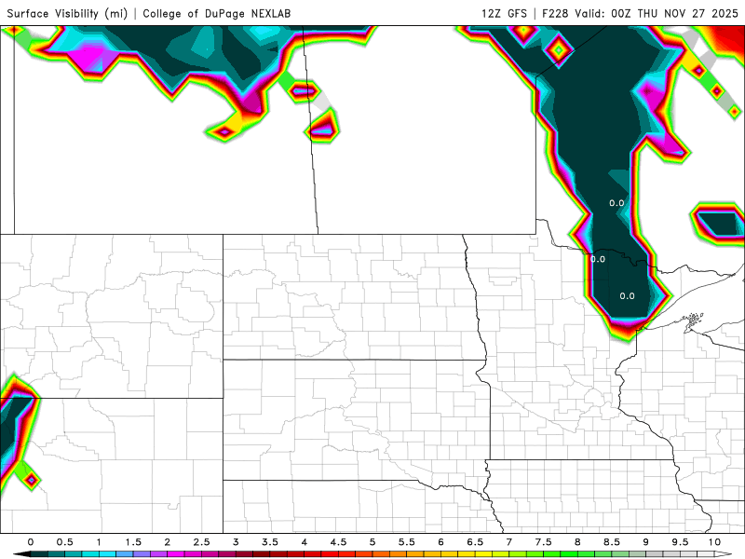
Task: Click the legend label "6.5"
Action: point(475,542)
